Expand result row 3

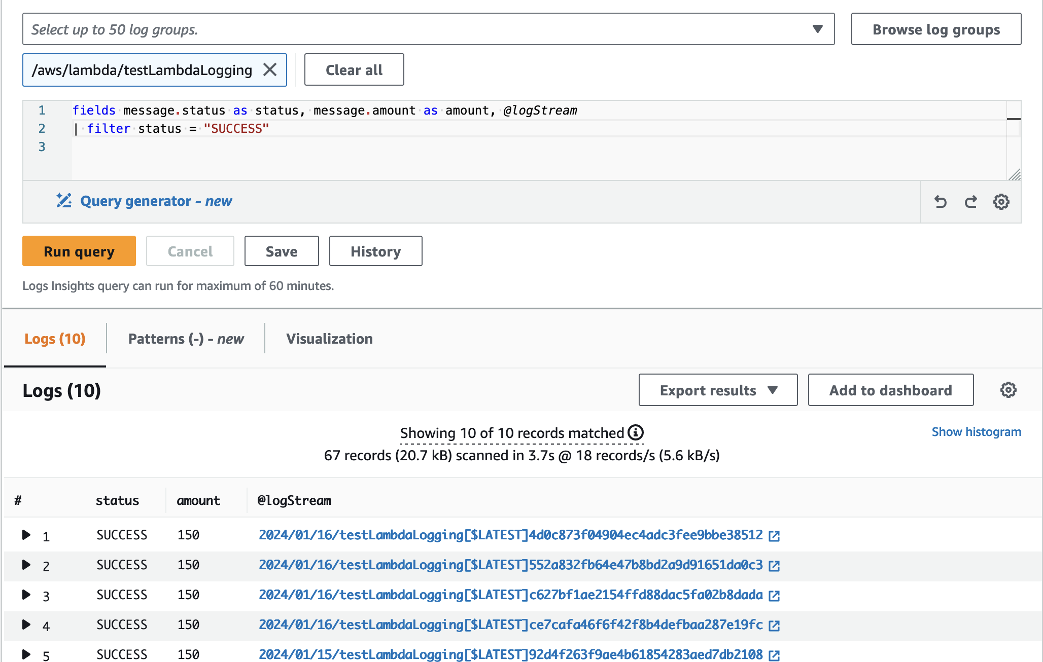(x=26, y=595)
